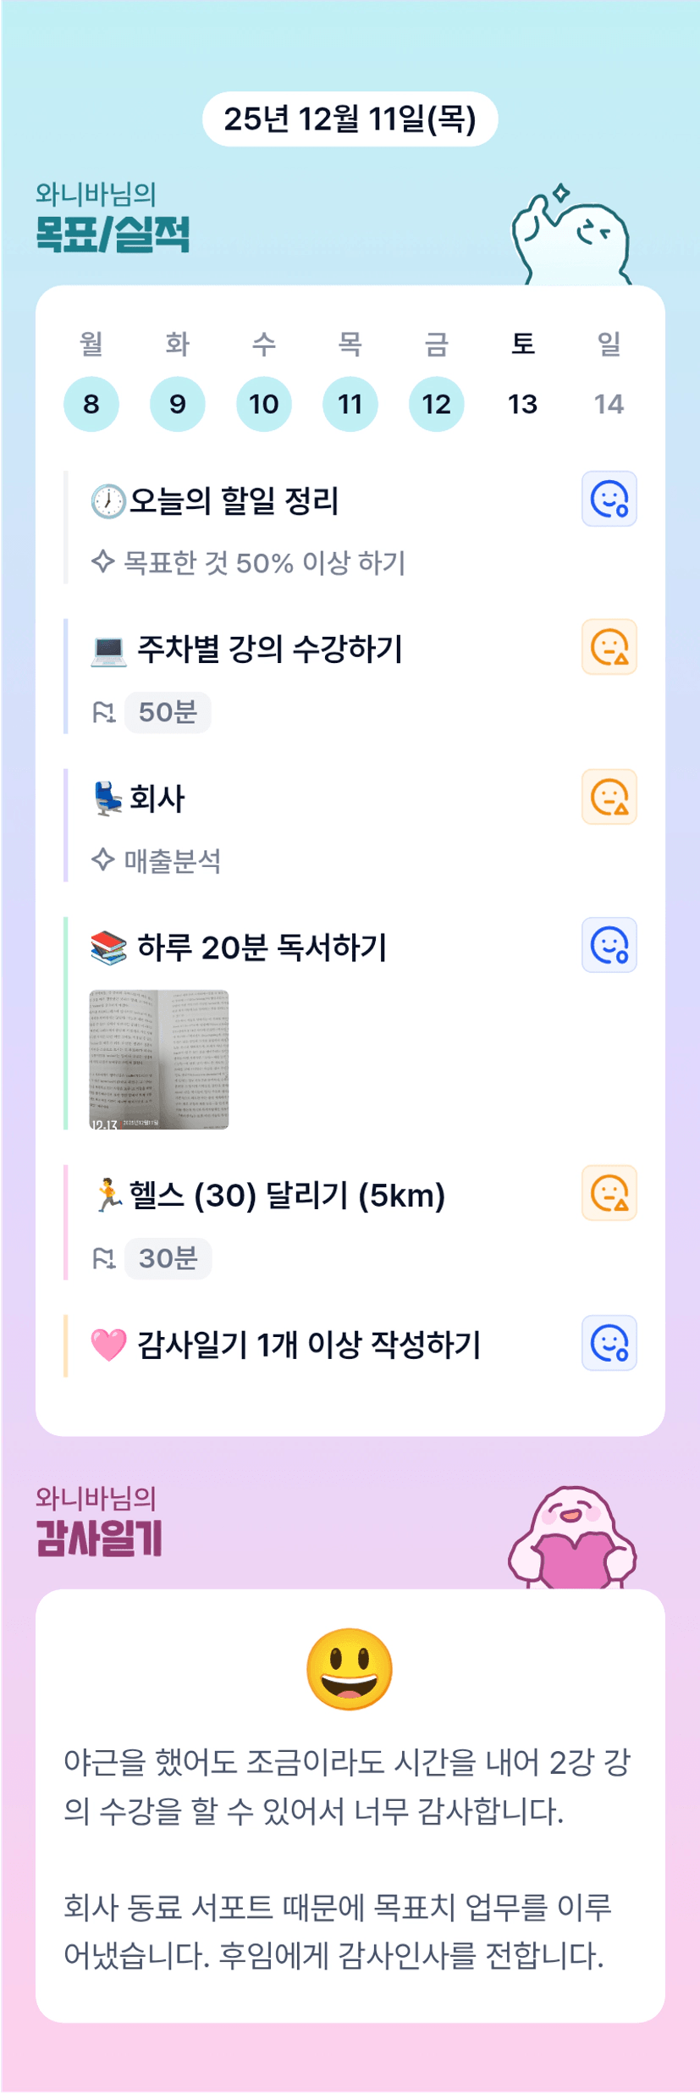700x2094 pixels.
Task: Open the book photo thumbnail under 독서하기
Action: click(x=159, y=1059)
